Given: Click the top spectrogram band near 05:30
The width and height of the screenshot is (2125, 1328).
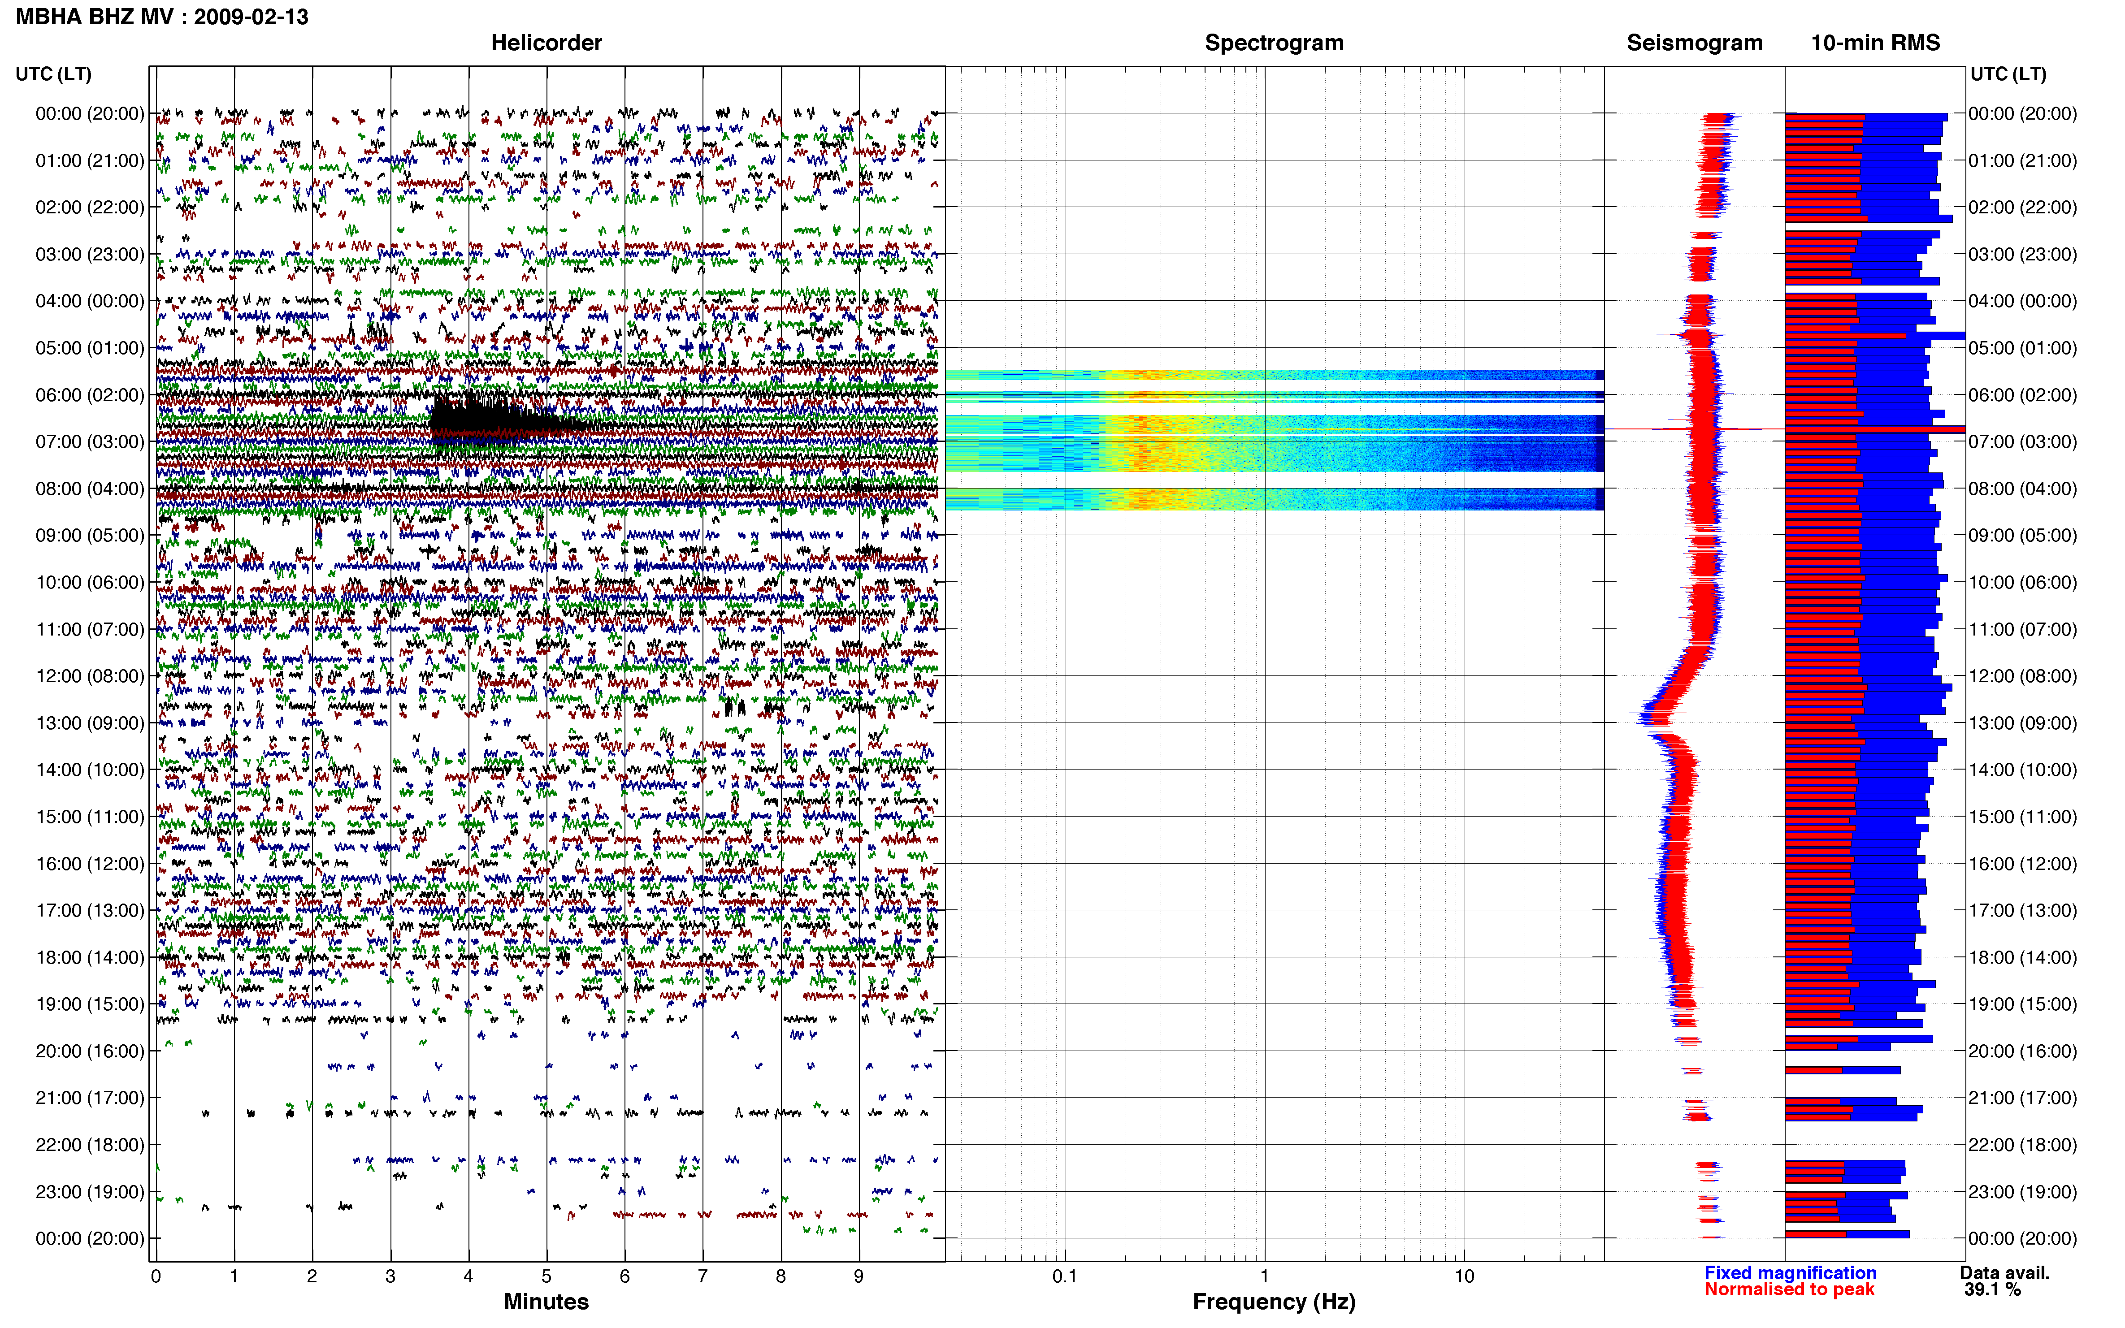Looking at the screenshot, I should tap(1275, 375).
